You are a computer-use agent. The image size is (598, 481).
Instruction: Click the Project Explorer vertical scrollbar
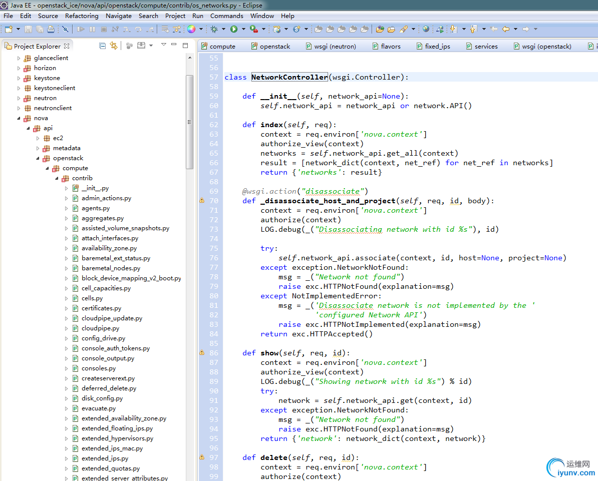189,122
